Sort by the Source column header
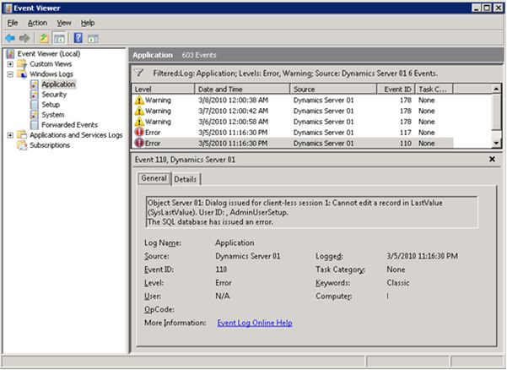This screenshot has width=507, height=370. 333,89
